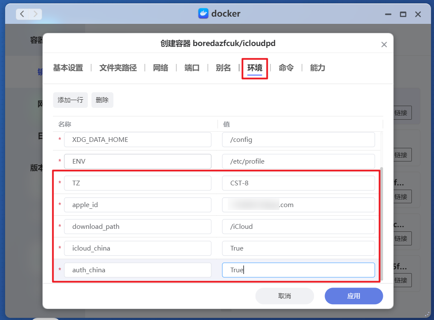Switch to the 基本设置 tab

coord(67,67)
